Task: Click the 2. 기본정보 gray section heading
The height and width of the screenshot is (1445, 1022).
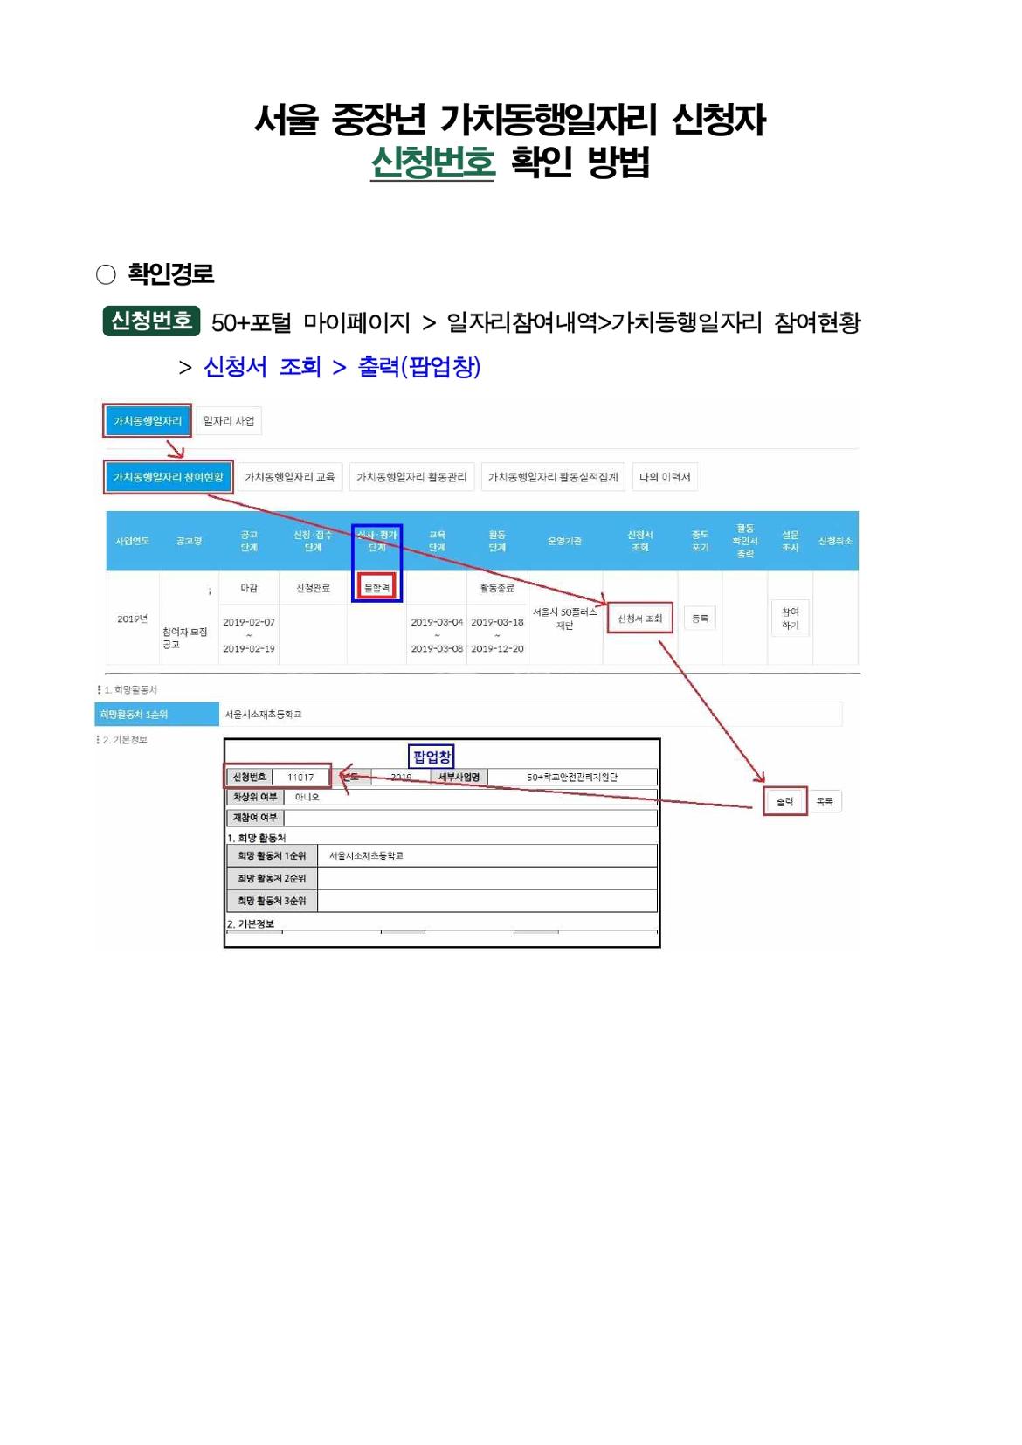Action: [124, 740]
